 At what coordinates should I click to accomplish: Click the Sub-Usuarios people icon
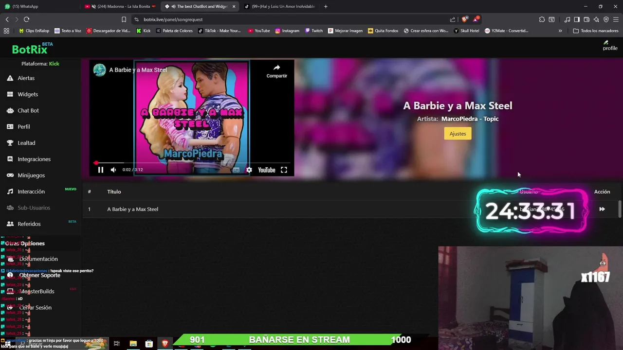coord(10,208)
